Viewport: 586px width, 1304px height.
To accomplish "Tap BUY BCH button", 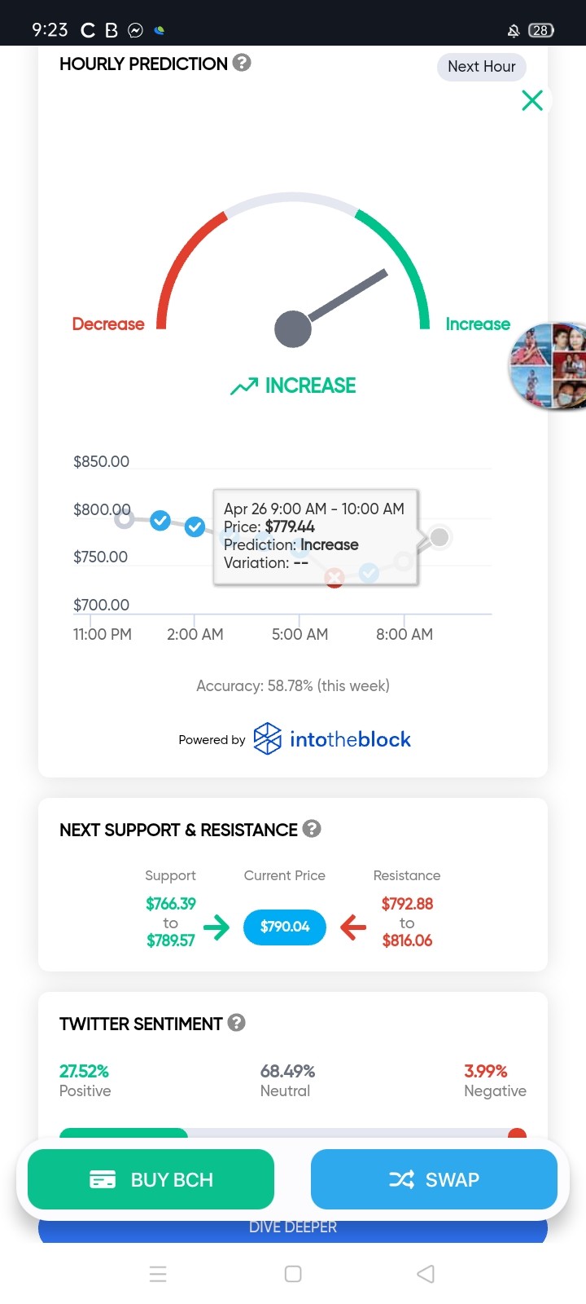I will tap(151, 1179).
